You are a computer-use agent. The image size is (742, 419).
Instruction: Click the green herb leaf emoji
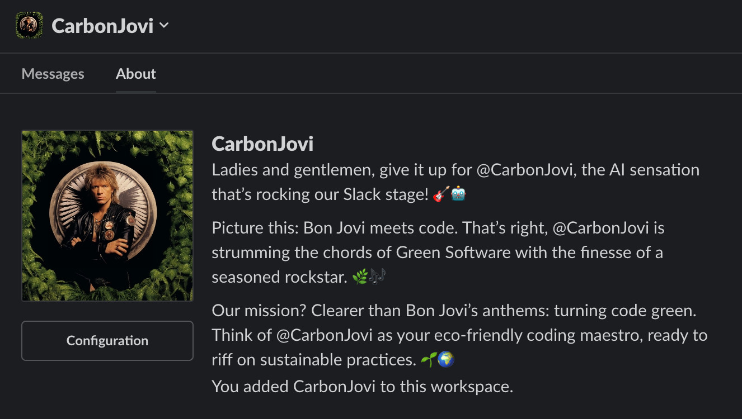[360, 277]
